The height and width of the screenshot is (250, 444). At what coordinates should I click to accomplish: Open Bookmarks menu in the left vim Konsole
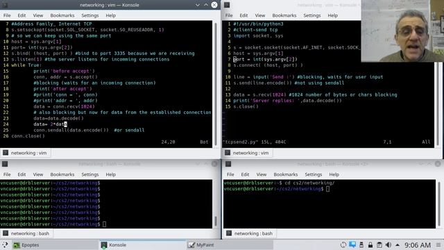coord(62,15)
